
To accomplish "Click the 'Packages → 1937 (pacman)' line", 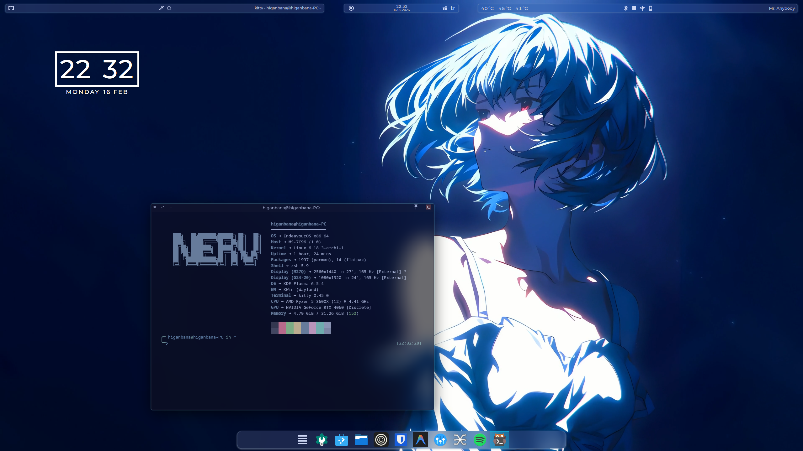I will pos(318,260).
